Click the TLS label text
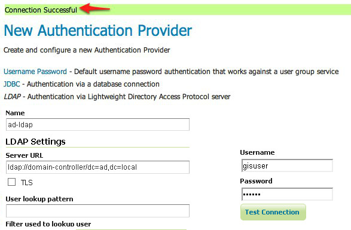Viewport: 351px width, 230px height. (x=27, y=183)
